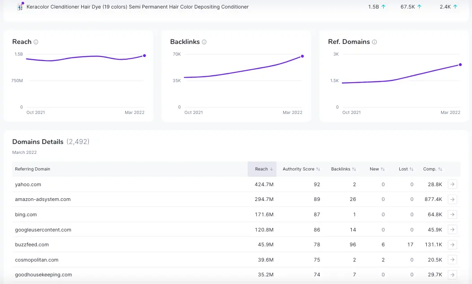472x284 pixels.
Task: Click the info icon next to Reach
Action: (x=36, y=42)
